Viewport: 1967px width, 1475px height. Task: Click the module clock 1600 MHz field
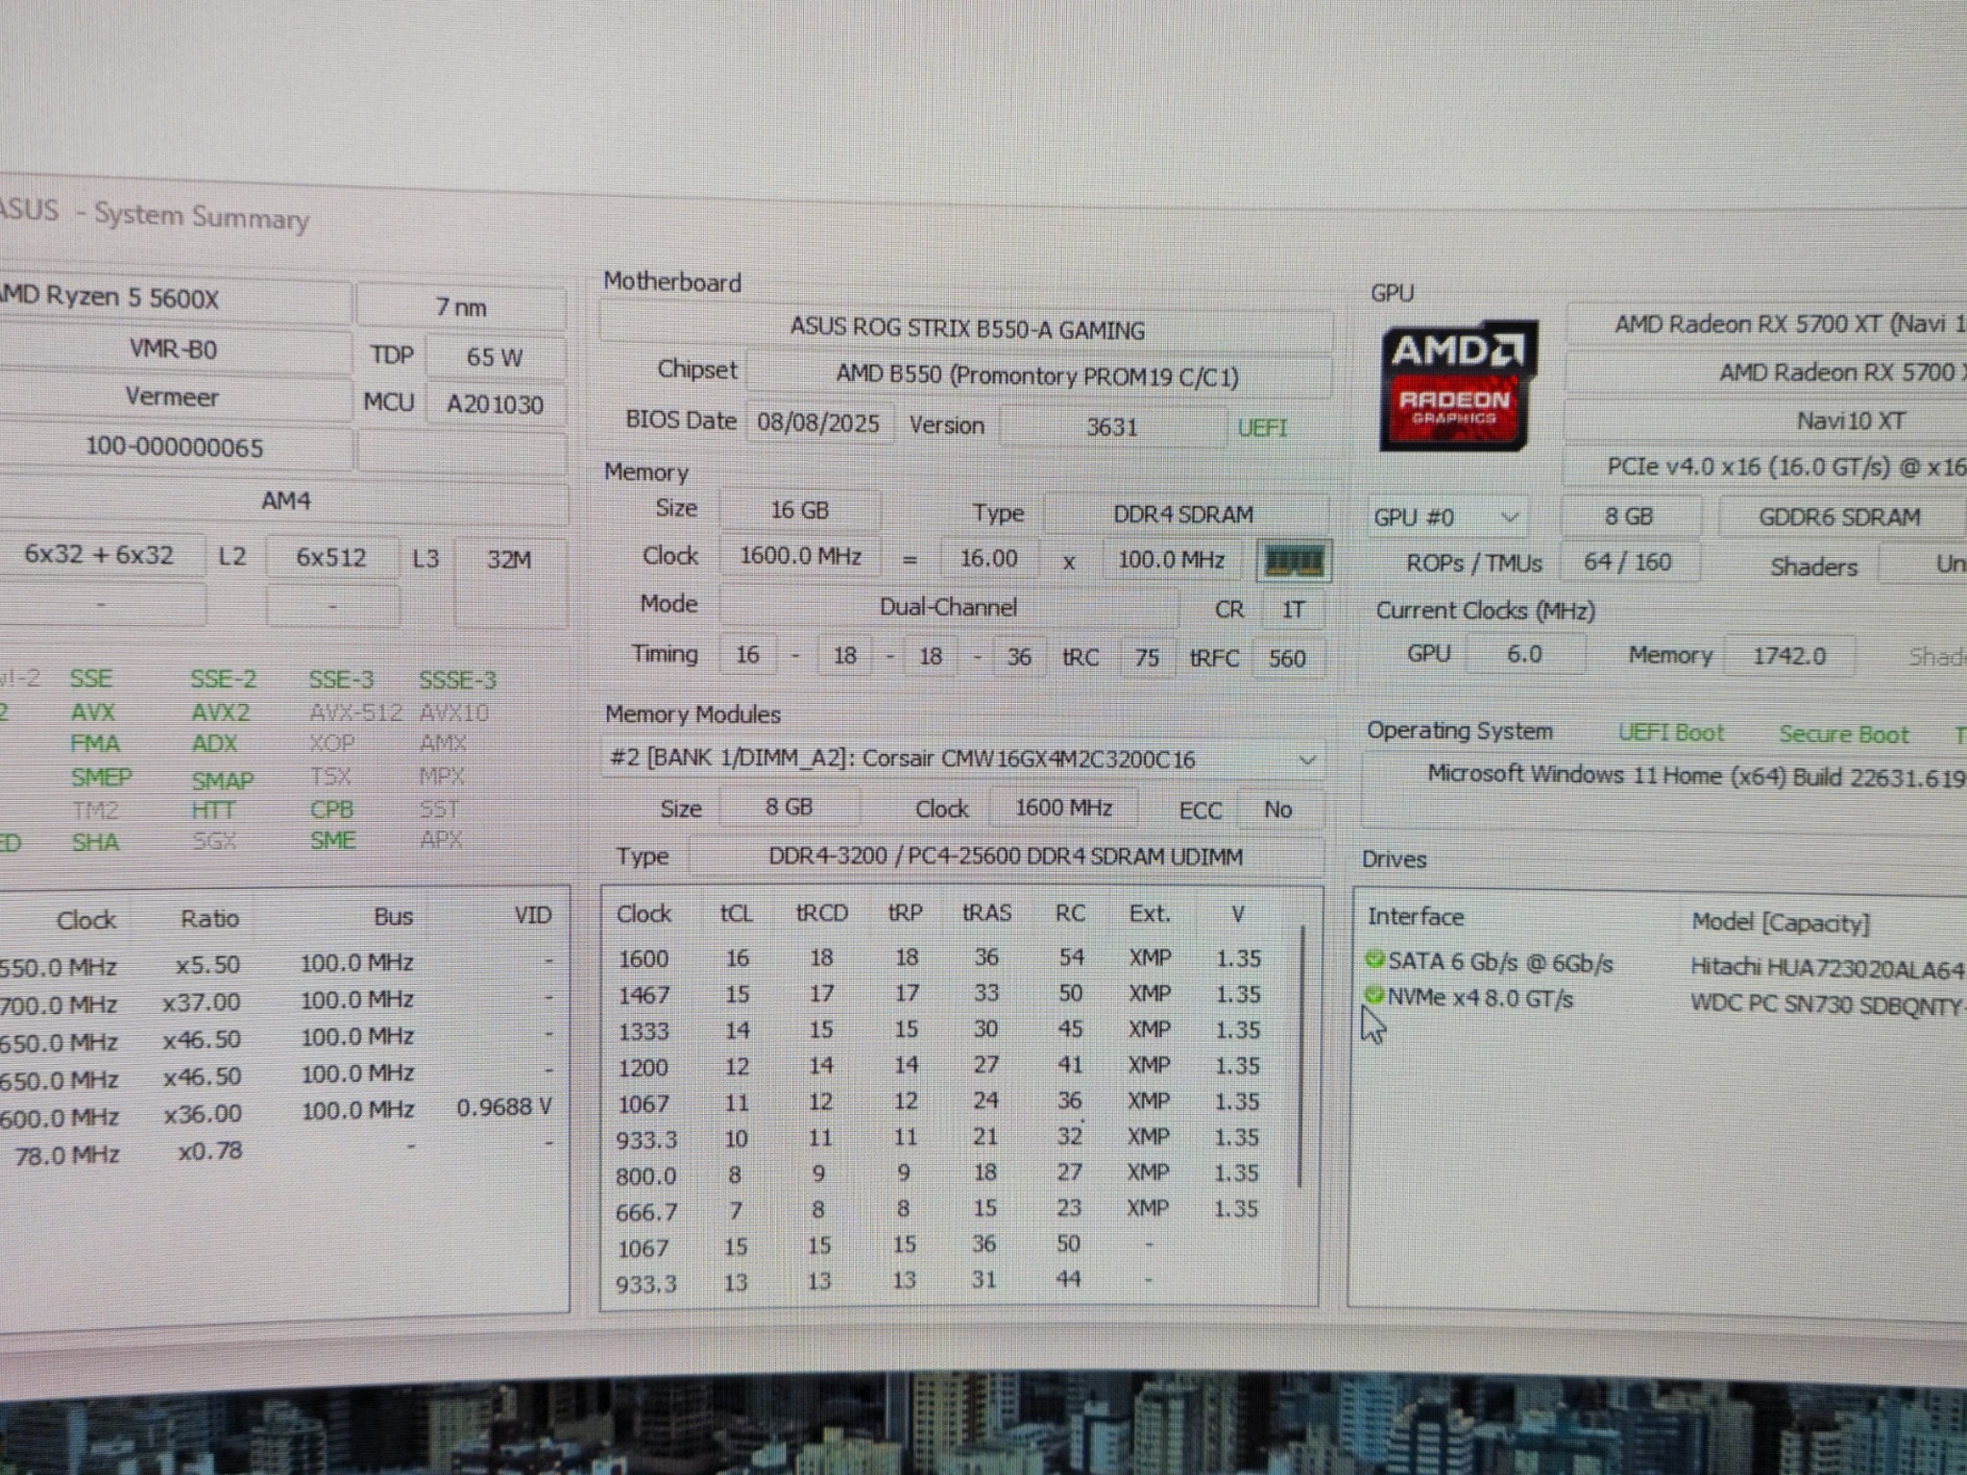(1064, 808)
